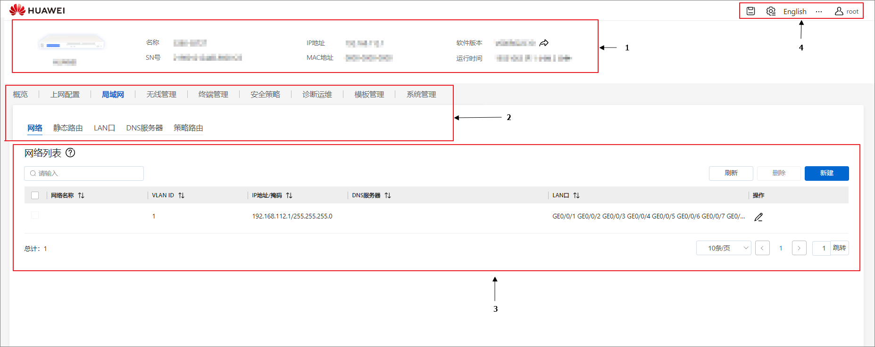Open the 无线管理 tab
The height and width of the screenshot is (347, 875).
click(x=161, y=95)
